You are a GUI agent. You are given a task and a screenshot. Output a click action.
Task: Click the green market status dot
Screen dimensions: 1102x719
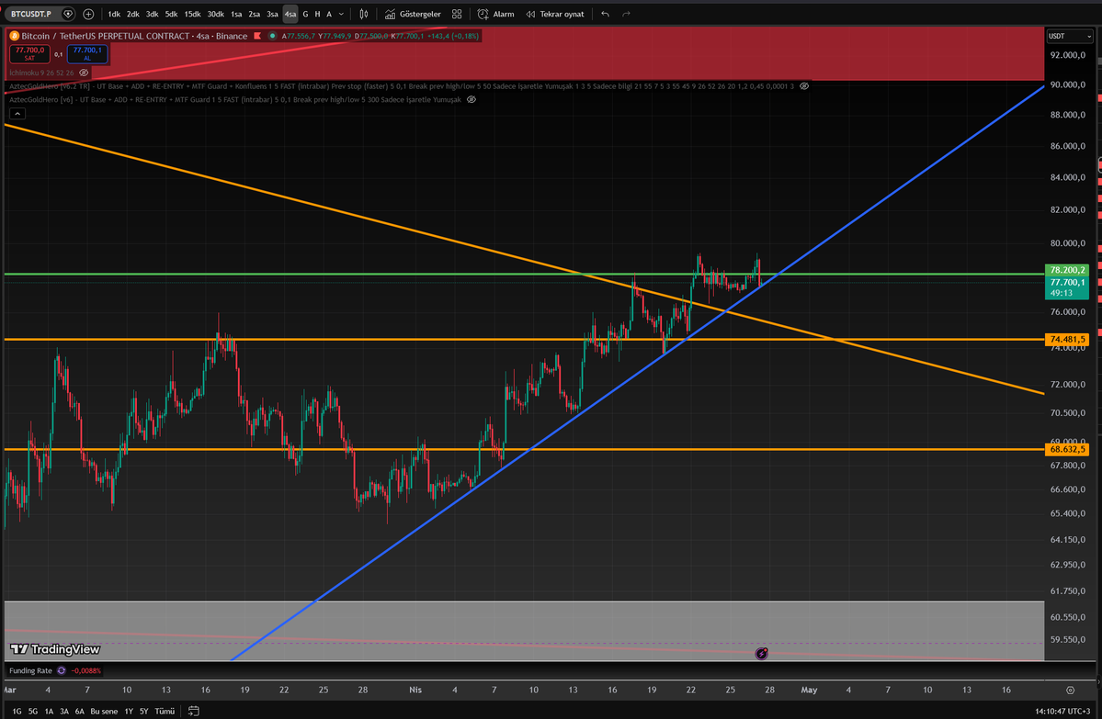coord(273,36)
